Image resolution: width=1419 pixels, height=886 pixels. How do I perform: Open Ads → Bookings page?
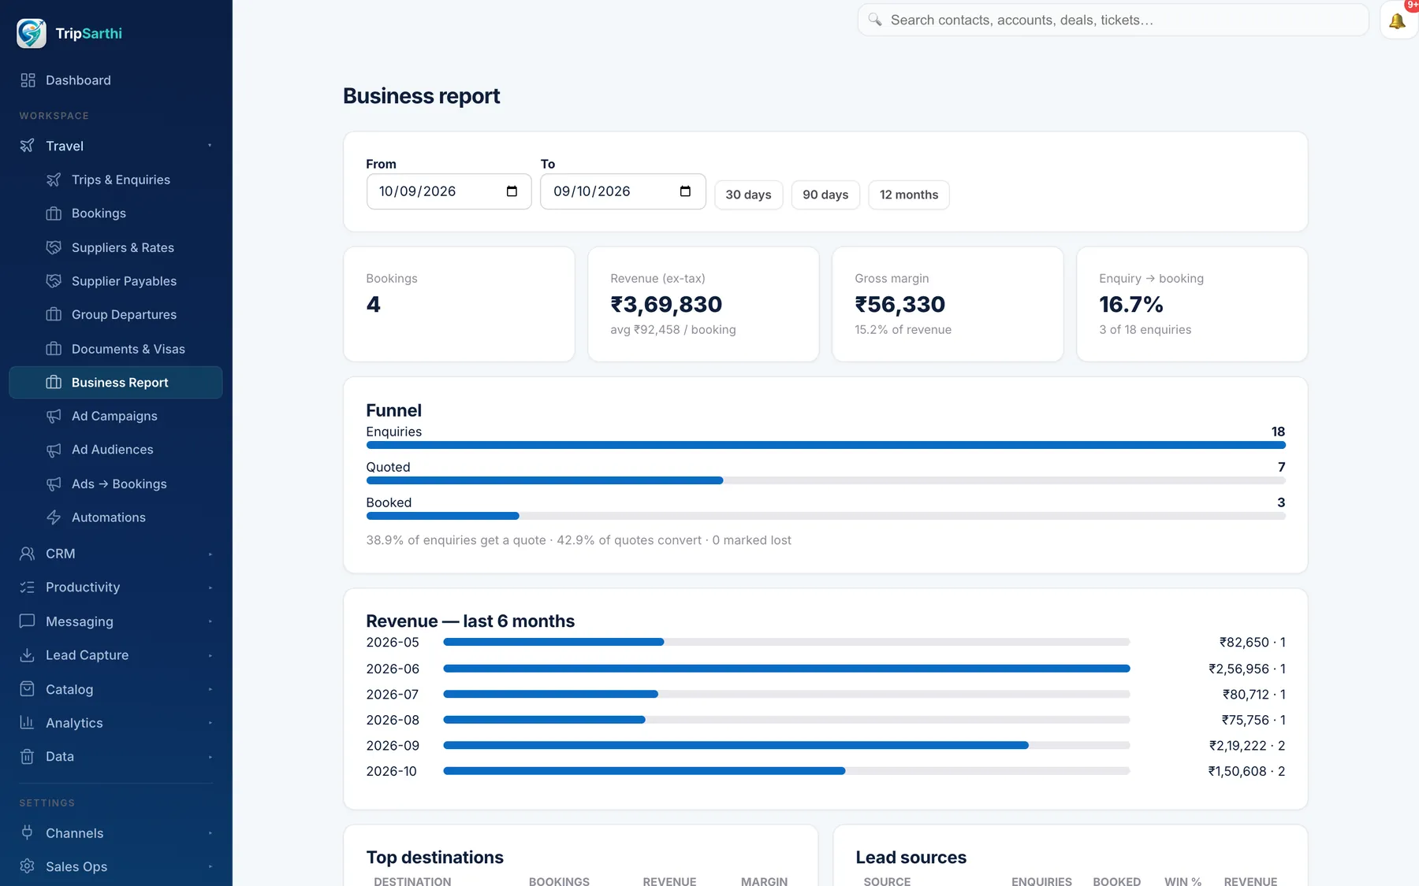pos(116,484)
